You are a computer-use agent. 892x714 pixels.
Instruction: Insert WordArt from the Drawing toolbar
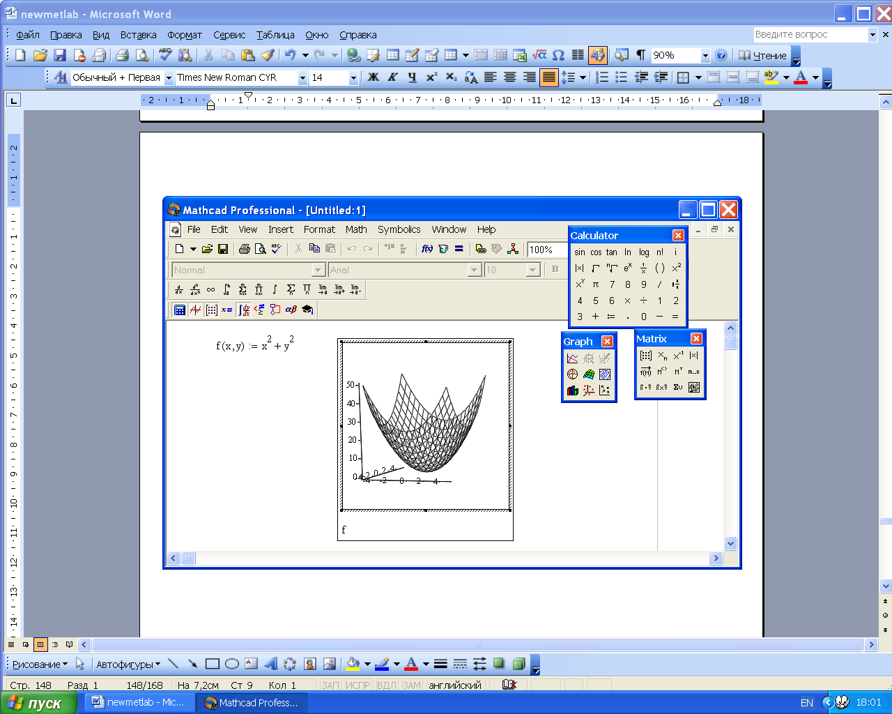(x=271, y=664)
